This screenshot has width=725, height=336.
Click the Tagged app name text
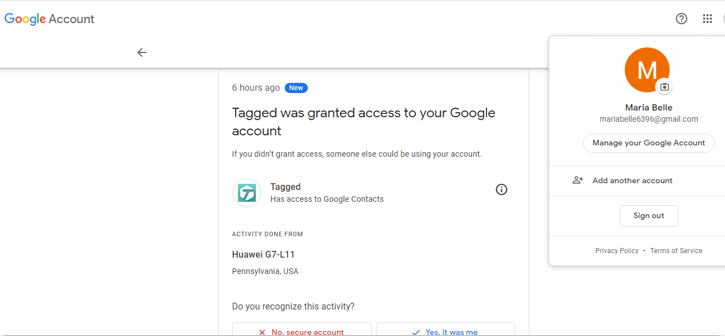pos(285,187)
